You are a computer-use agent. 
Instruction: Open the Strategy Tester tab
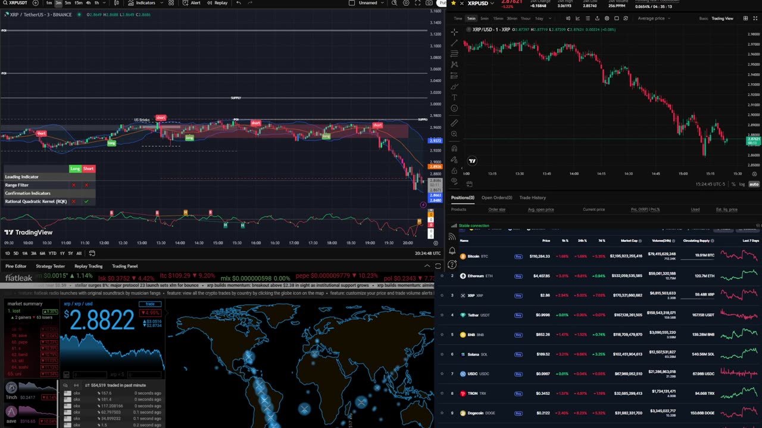[51, 266]
